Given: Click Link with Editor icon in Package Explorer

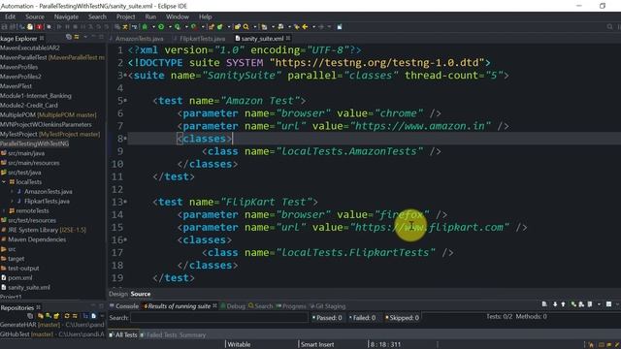Looking at the screenshot, I should point(77,37).
